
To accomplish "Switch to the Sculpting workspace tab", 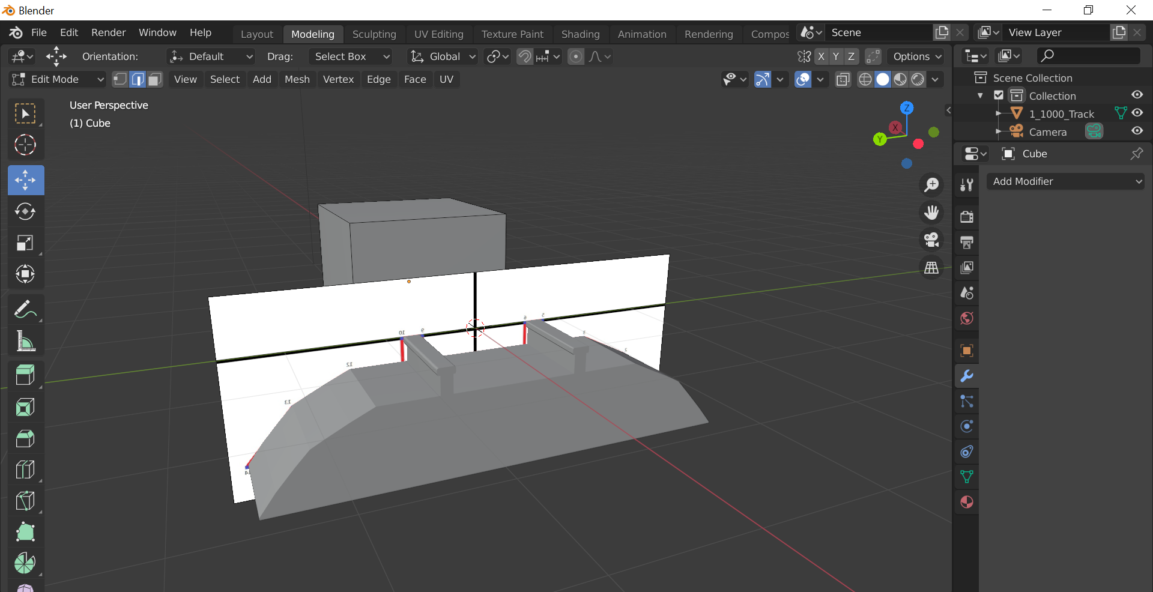I will coord(374,34).
